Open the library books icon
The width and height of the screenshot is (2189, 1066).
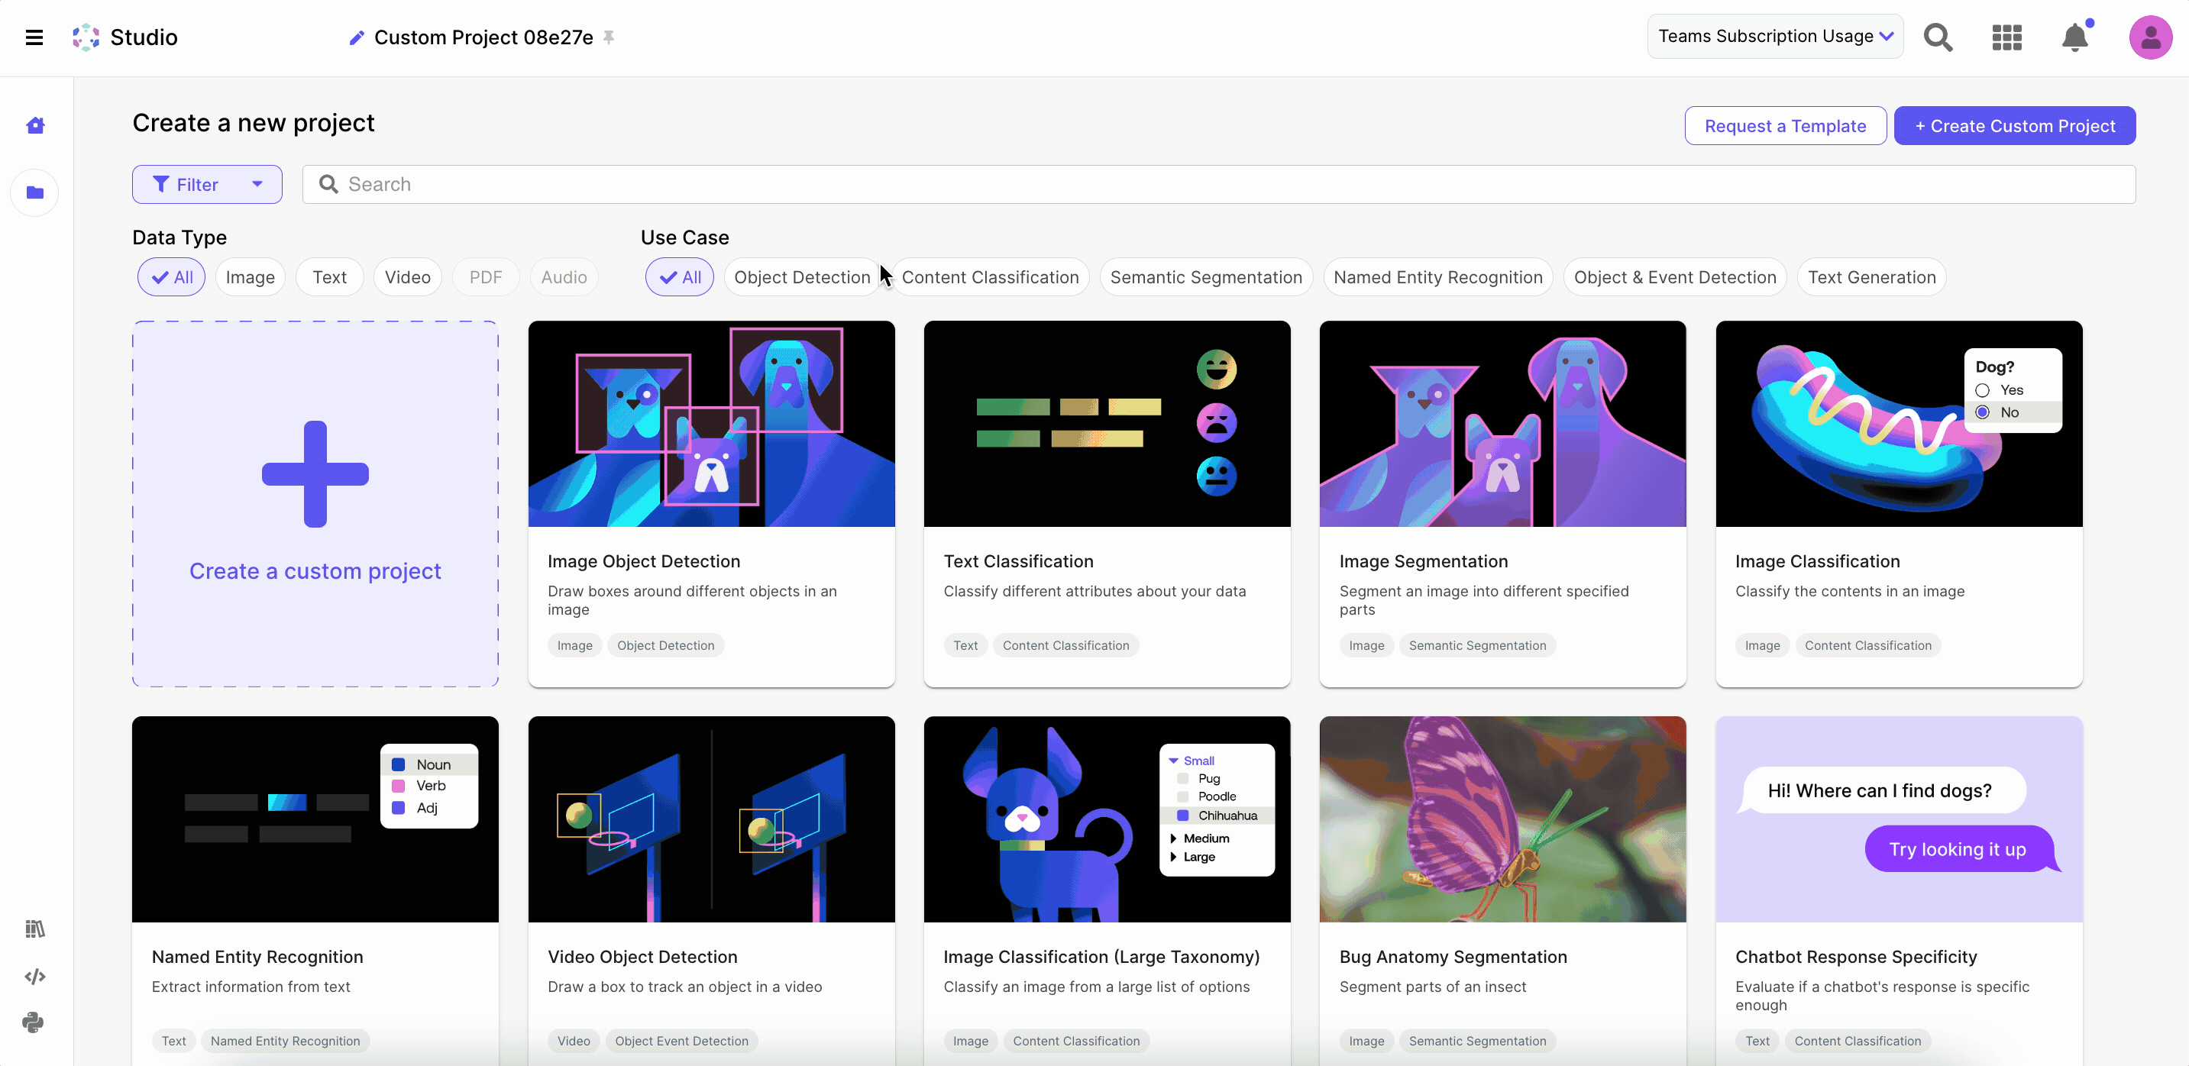pos(35,929)
